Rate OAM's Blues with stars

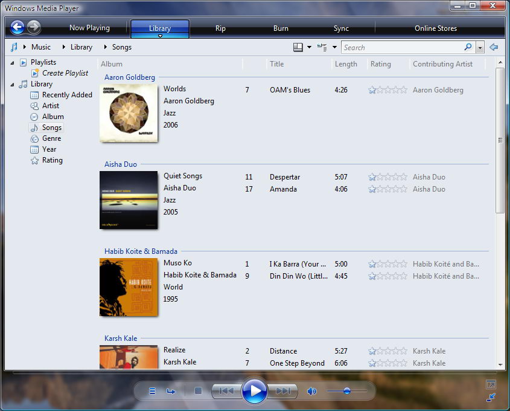pyautogui.click(x=387, y=90)
